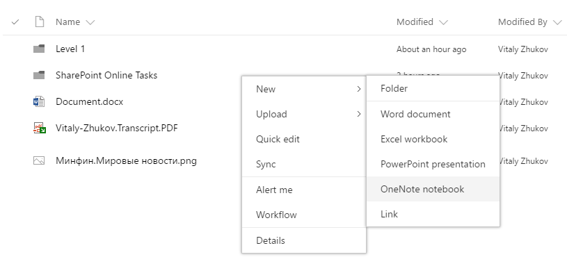Open the Level 1 folder name
This screenshot has width=567, height=257.
point(70,49)
